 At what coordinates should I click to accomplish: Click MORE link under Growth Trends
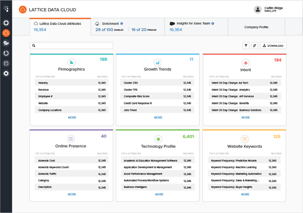point(159,117)
